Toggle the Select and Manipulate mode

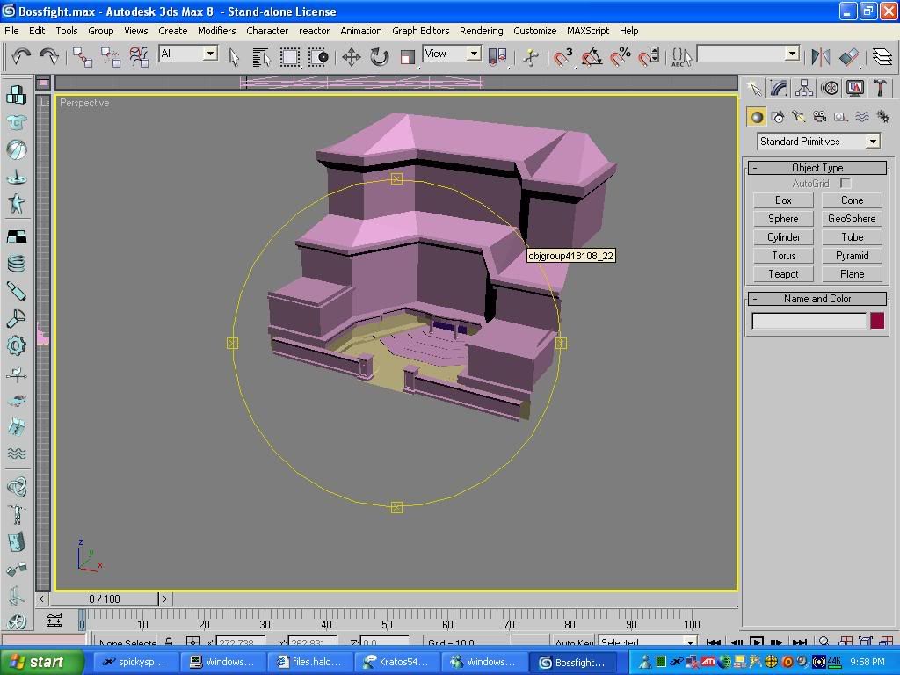pos(530,57)
